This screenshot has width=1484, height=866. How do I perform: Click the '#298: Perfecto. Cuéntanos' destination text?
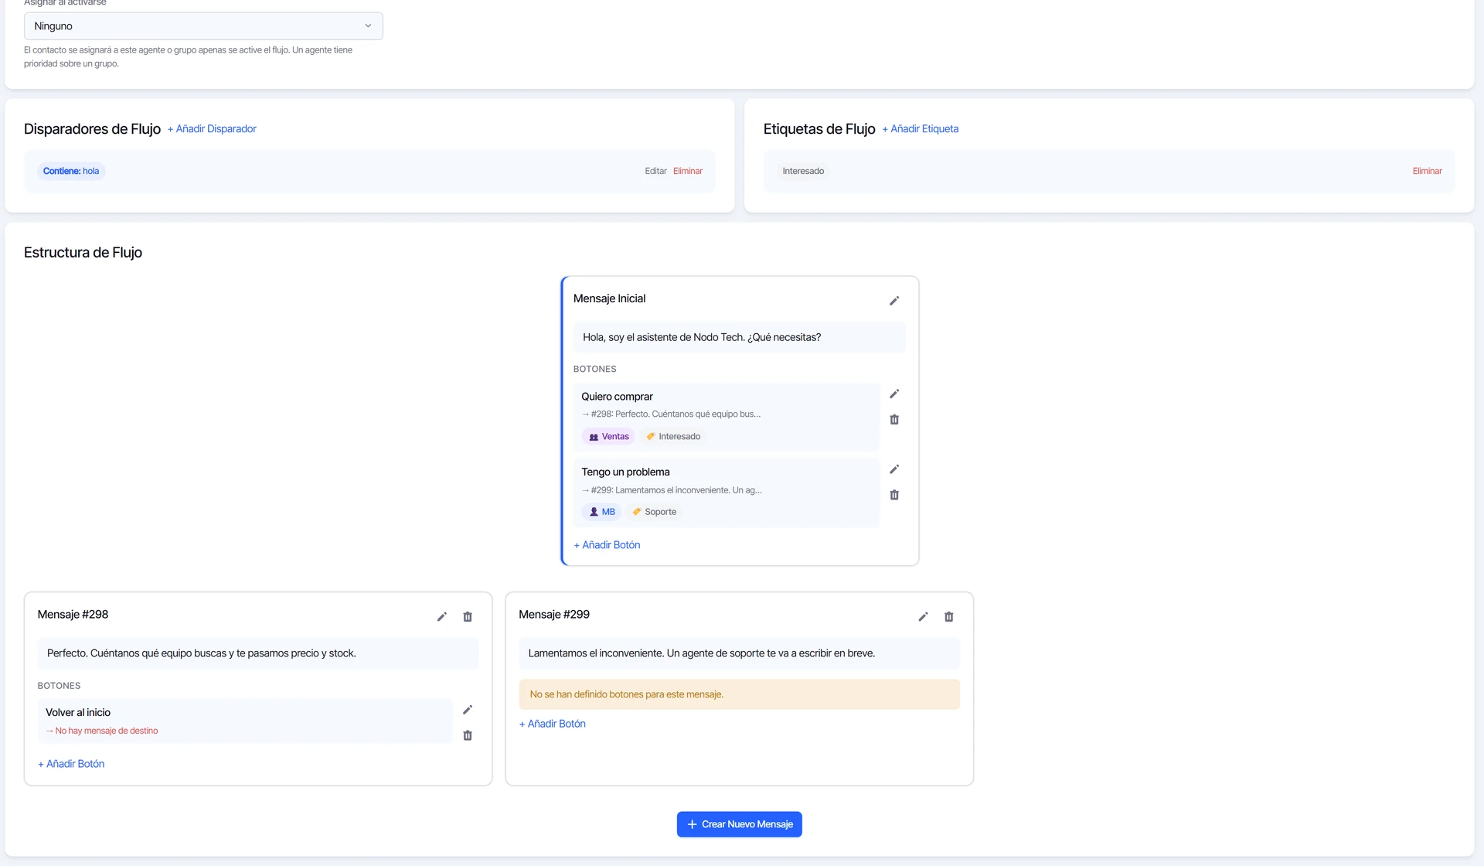pyautogui.click(x=671, y=414)
